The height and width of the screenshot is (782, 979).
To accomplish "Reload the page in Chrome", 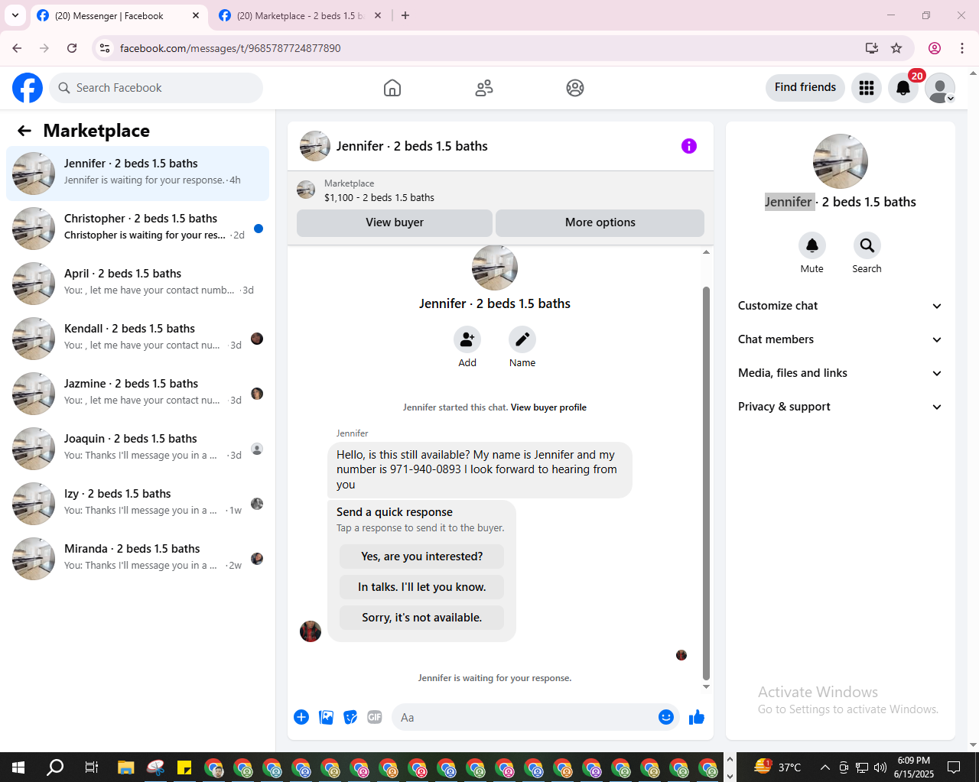I will (72, 48).
